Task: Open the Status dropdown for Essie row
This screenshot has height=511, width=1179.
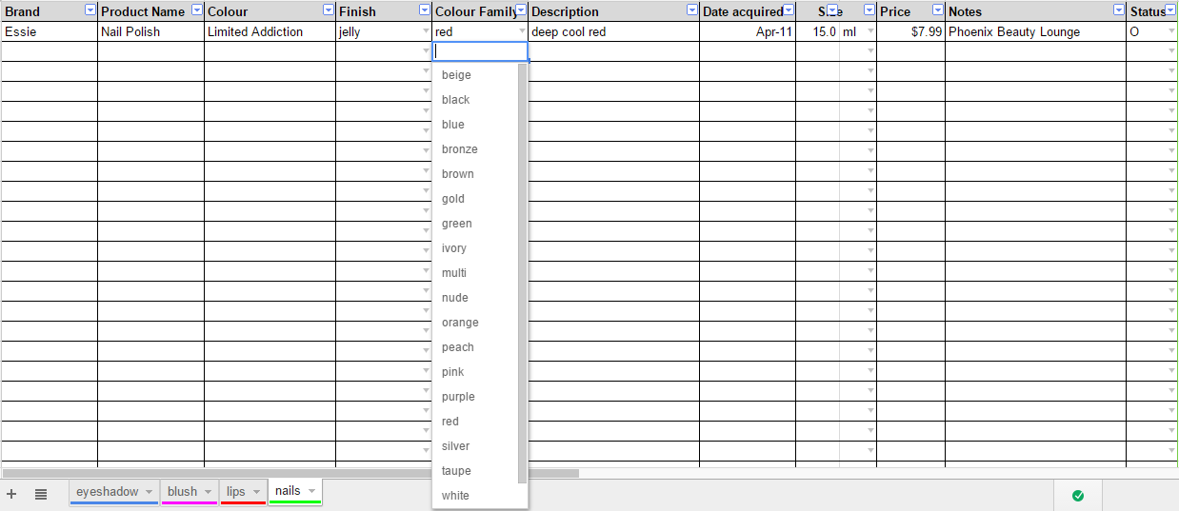Action: click(x=1171, y=31)
